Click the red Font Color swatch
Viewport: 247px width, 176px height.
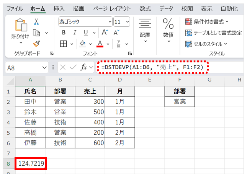pos(100,44)
